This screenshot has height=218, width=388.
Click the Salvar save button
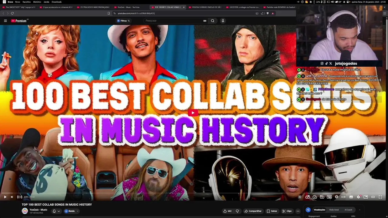click(x=272, y=211)
